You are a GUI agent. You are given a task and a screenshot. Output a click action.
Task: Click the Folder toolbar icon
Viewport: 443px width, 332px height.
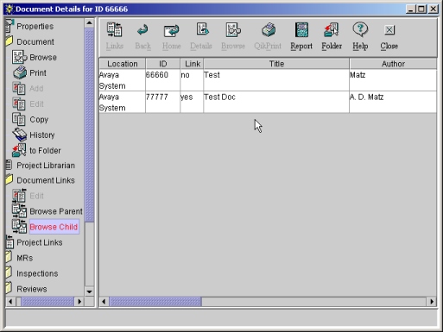coord(332,30)
